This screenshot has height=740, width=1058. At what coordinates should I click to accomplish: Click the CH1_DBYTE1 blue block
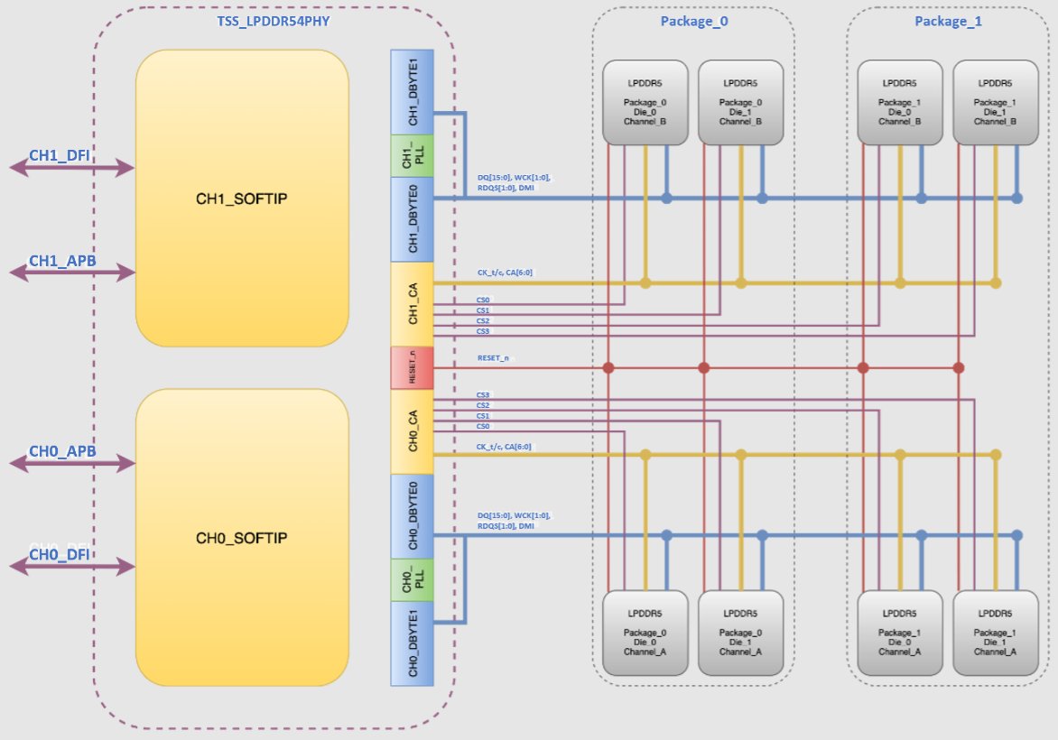coord(413,92)
